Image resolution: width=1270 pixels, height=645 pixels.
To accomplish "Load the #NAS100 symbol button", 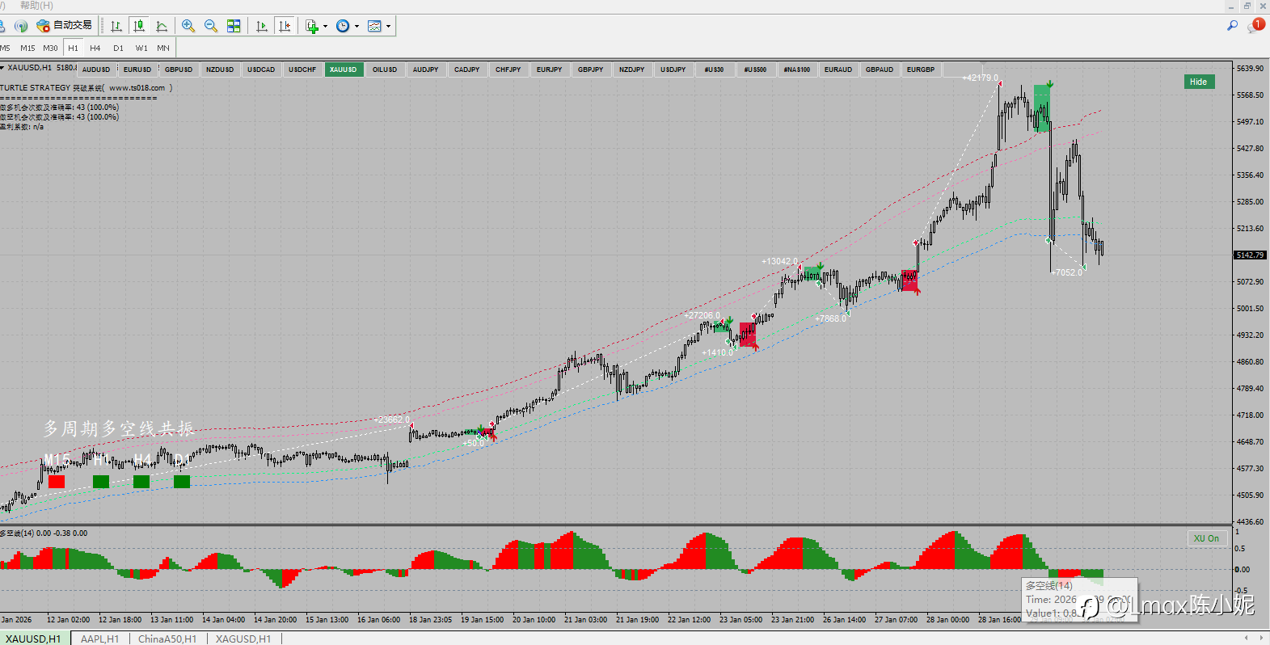I will [x=797, y=70].
